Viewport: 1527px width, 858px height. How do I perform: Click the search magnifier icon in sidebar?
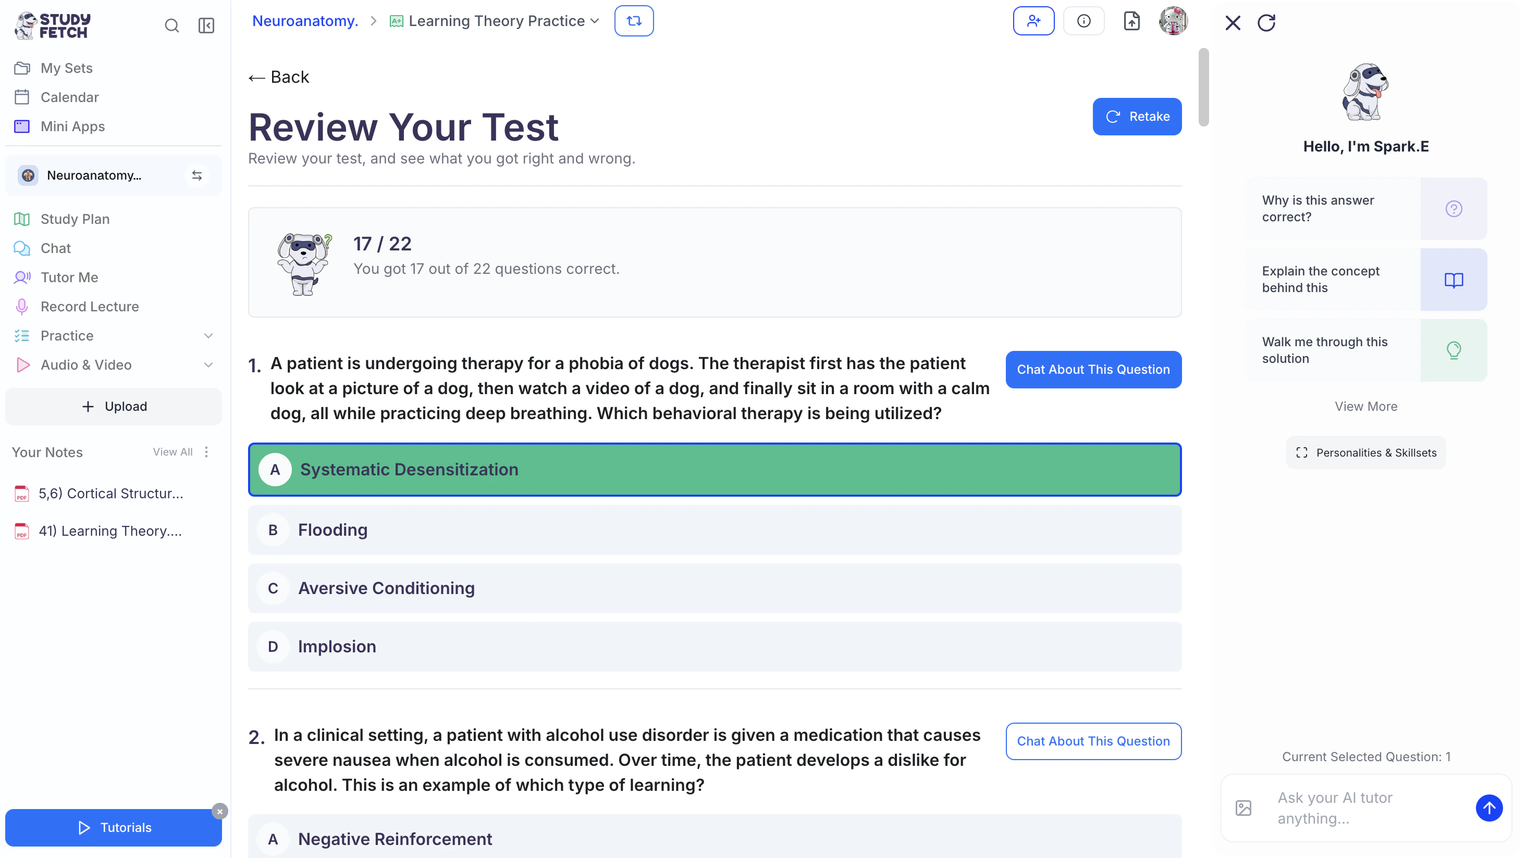coord(171,26)
